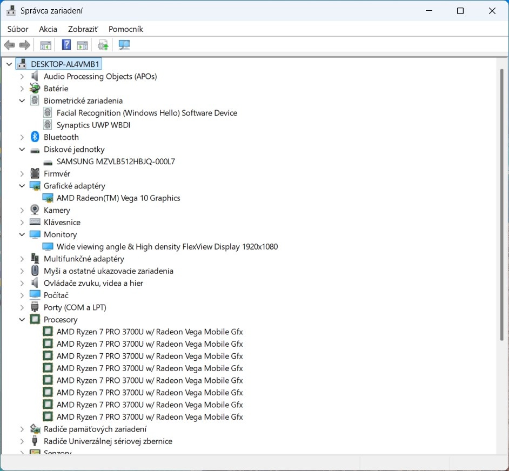Viewport: 509px width, 471px height.
Task: Open the Akcia menu
Action: click(48, 29)
